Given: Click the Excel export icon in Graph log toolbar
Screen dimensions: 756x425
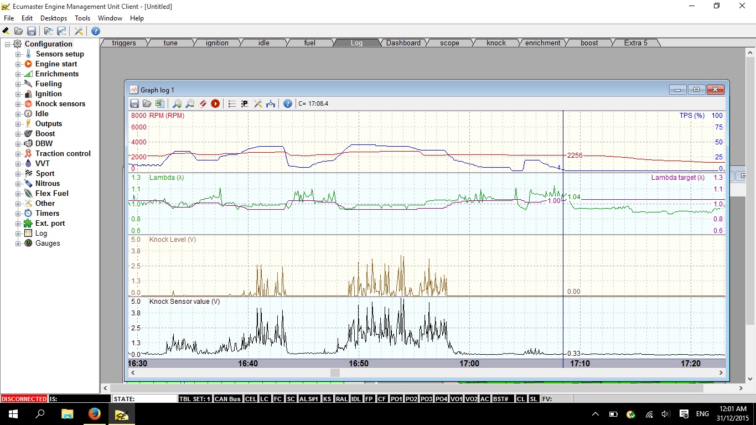Looking at the screenshot, I should 159,103.
